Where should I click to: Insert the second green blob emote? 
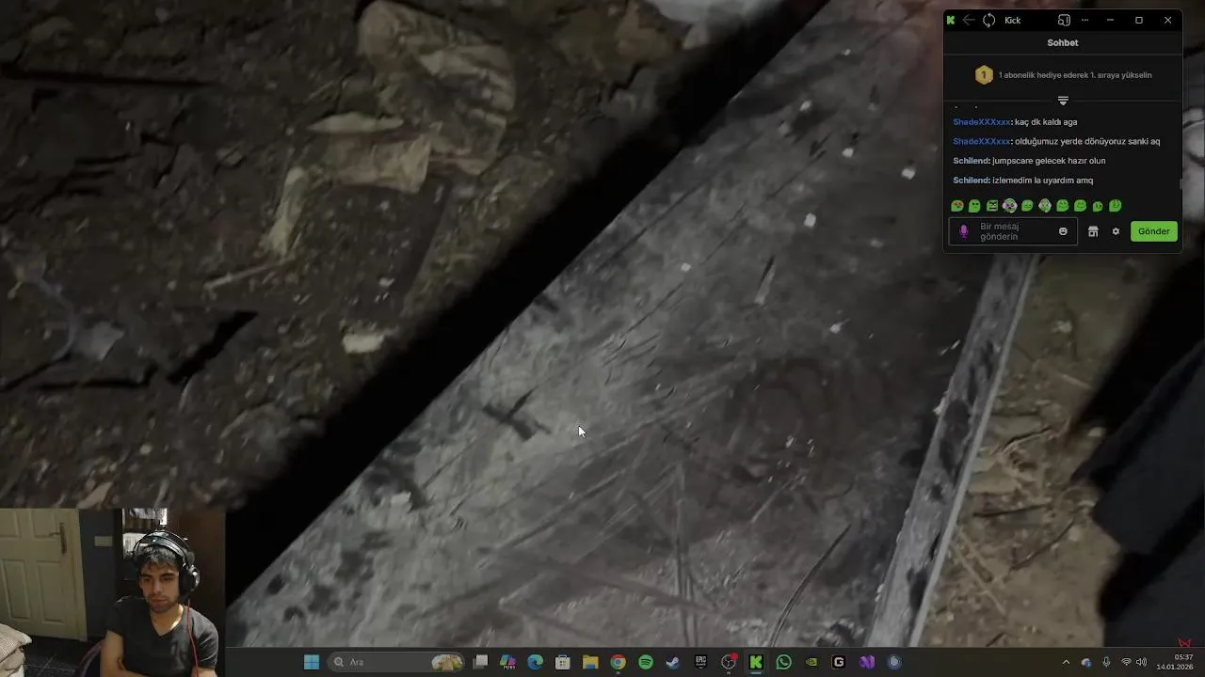click(x=974, y=206)
